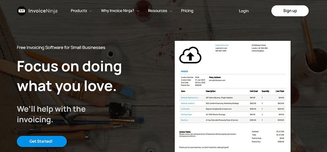Click '4-Year Extended Warranty Parts & Service' description
Image resolution: width=327 pixels, height=152 pixels.
[x=222, y=120]
